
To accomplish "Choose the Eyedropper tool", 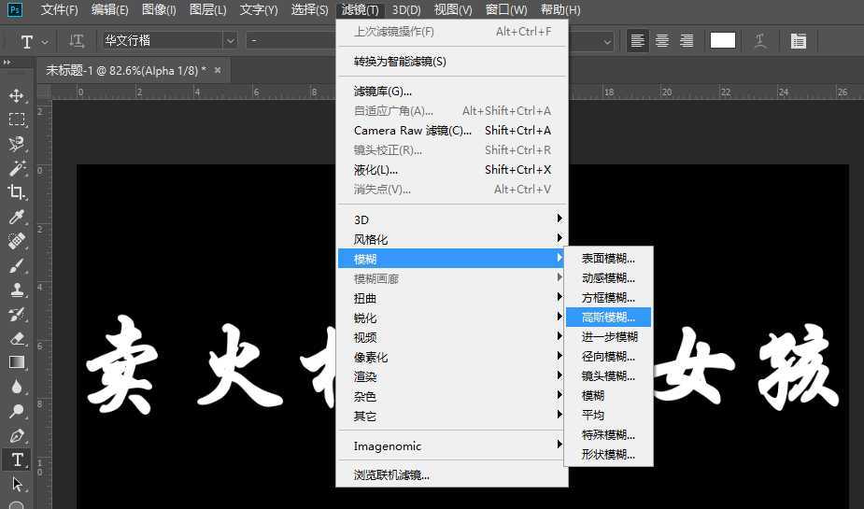I will (x=17, y=217).
